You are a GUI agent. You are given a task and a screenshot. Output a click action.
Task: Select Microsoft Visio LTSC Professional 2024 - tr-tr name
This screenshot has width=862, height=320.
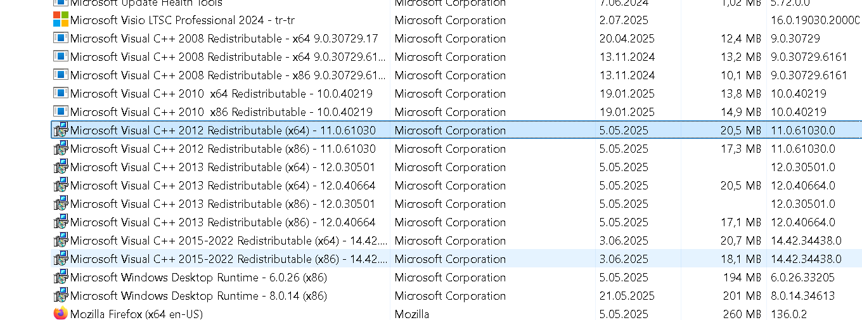183,20
